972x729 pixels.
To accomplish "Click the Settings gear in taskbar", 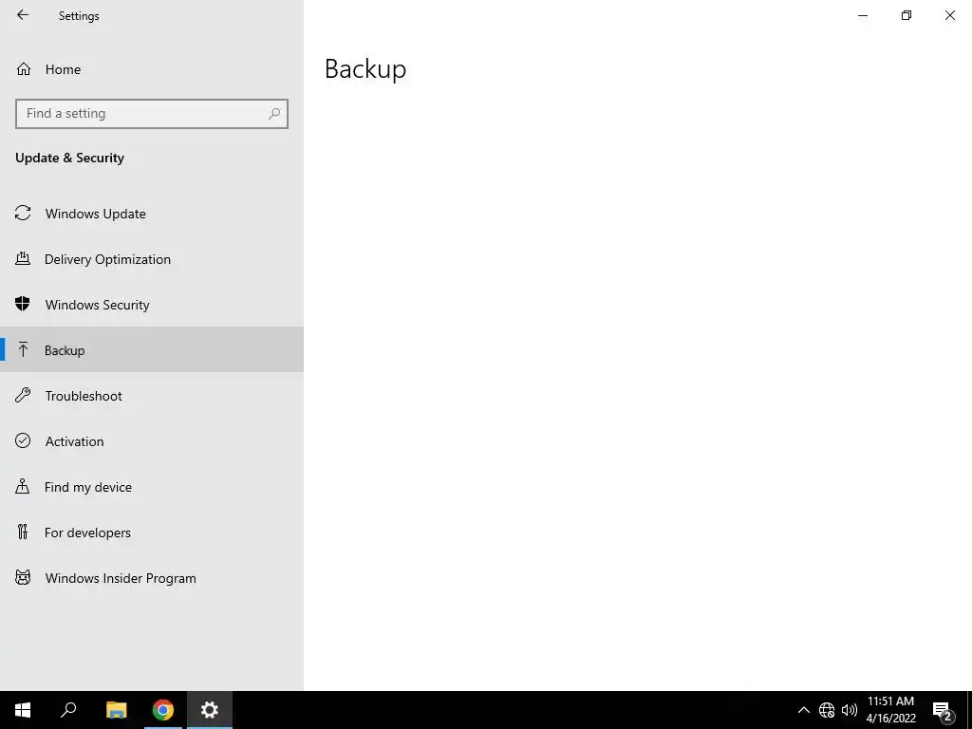I will (210, 710).
